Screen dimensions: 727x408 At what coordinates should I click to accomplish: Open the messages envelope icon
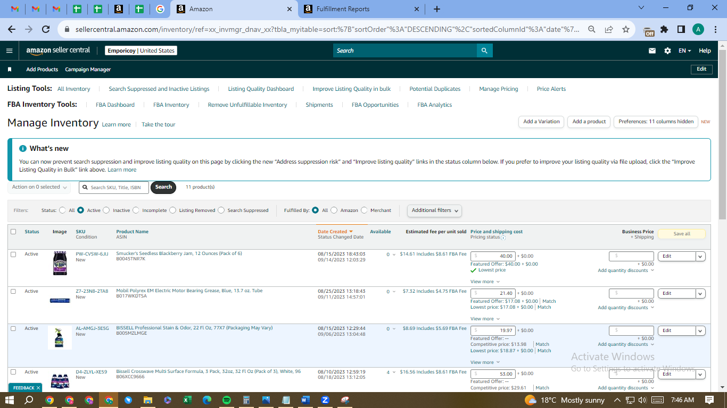pos(652,50)
